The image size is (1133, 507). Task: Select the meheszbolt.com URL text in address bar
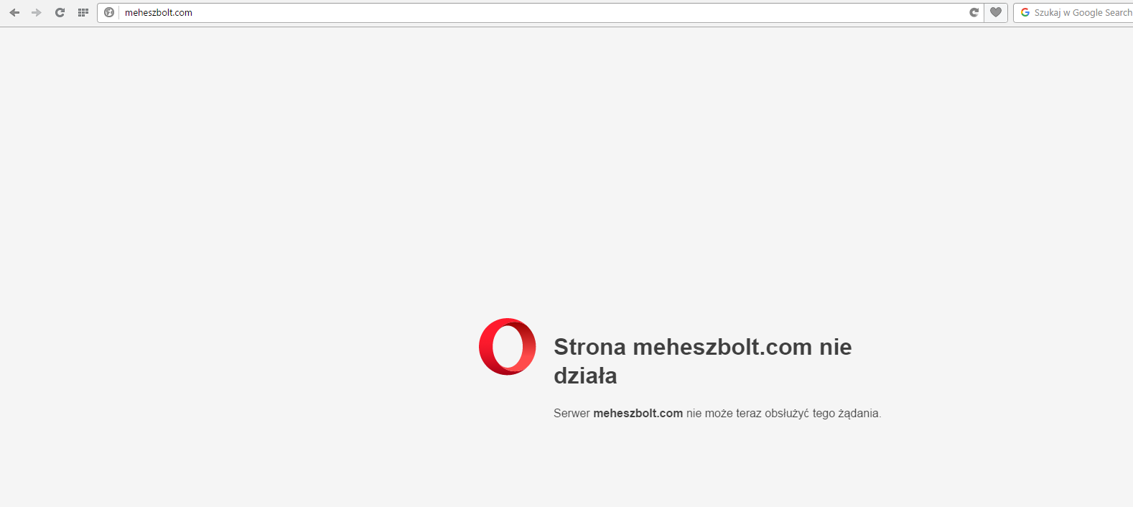click(159, 12)
